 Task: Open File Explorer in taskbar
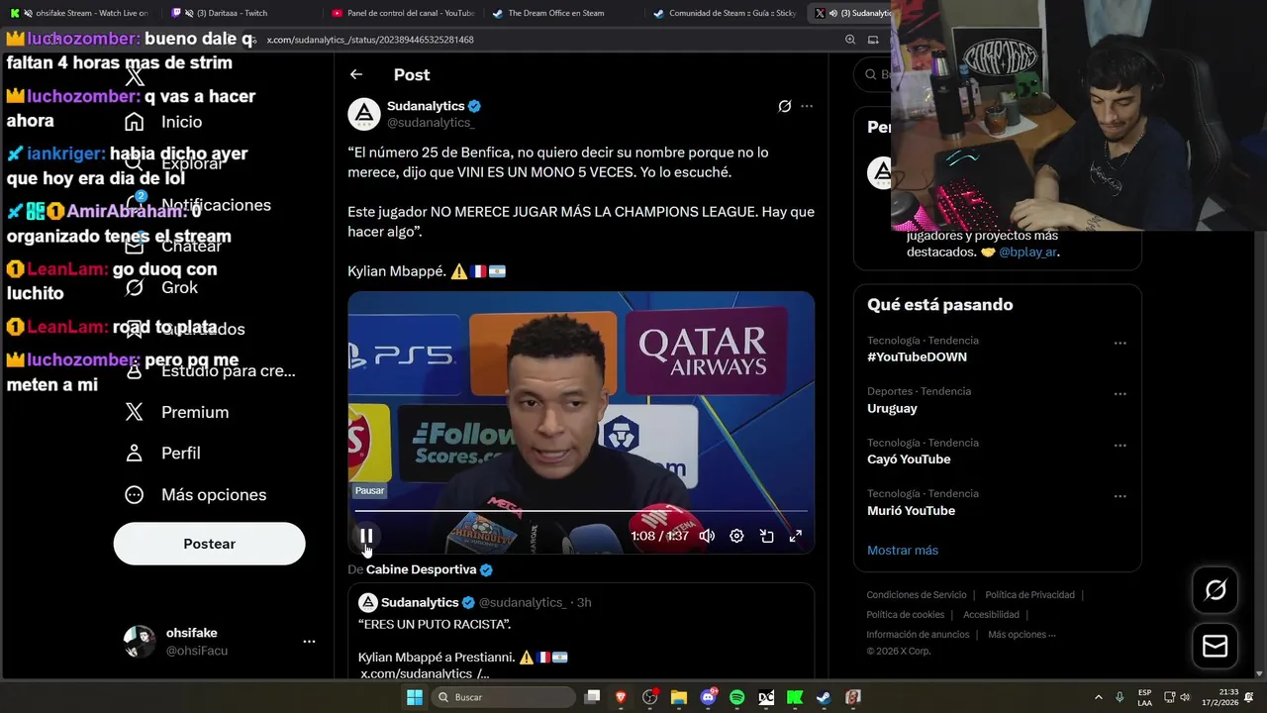point(679,697)
